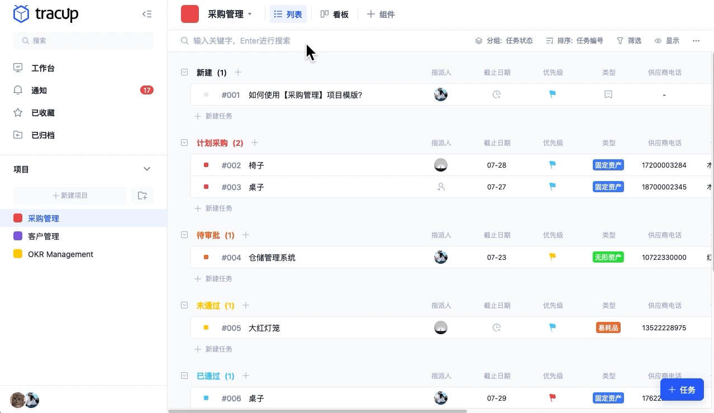Image resolution: width=714 pixels, height=413 pixels.
Task: Collapse the 项目 section in the sidebar
Action: tap(147, 169)
